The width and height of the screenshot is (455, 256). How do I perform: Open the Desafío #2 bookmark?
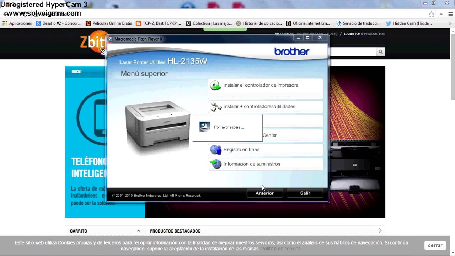click(58, 23)
